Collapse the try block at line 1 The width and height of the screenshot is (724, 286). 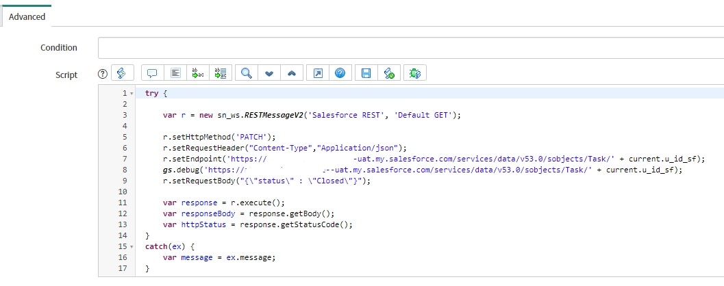pos(132,93)
